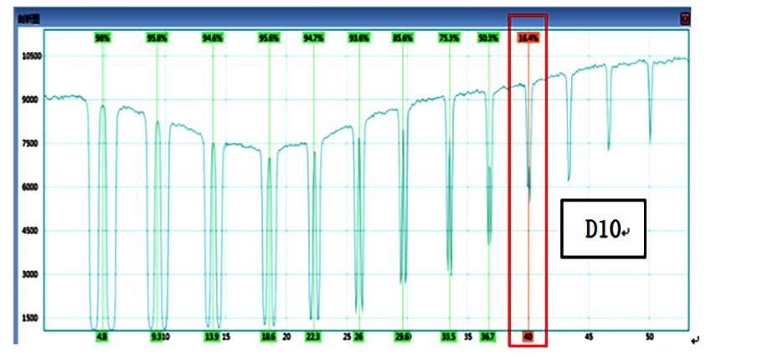
Task: Click the 29.6 x-axis position label
Action: (x=403, y=336)
